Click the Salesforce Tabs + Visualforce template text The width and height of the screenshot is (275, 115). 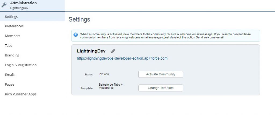pos(111,86)
